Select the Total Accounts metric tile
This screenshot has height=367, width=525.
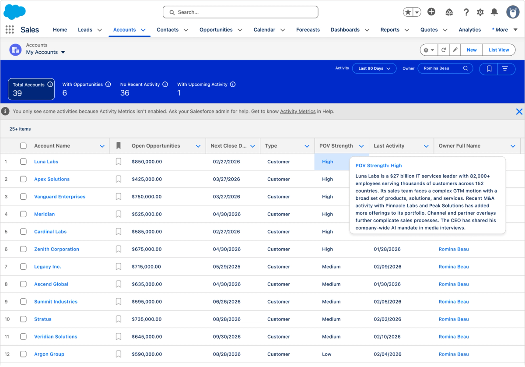(x=31, y=89)
